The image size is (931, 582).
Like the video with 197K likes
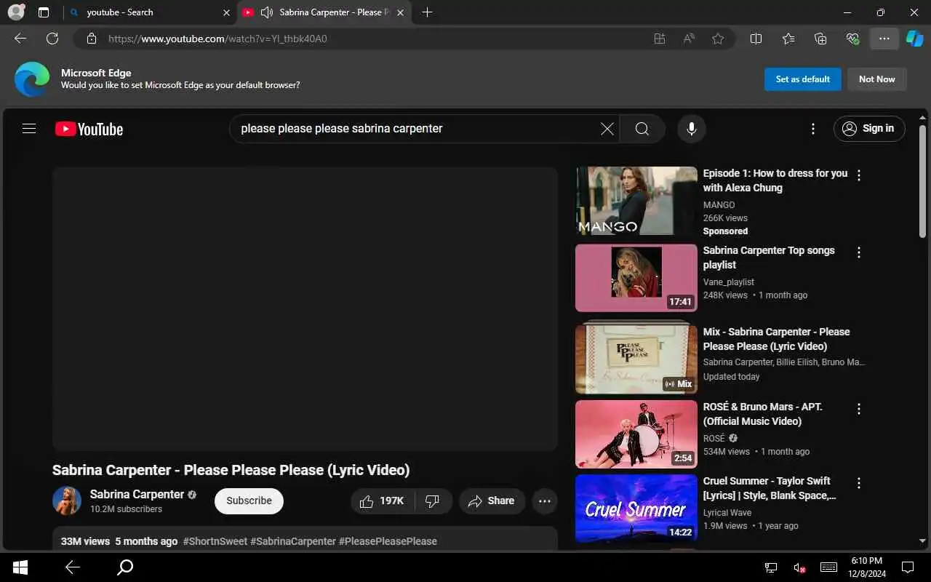(383, 501)
